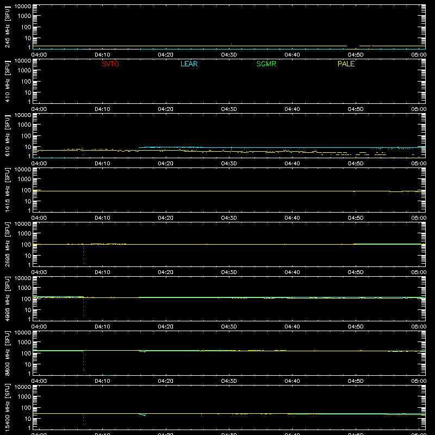435x435 pixels.
Task: Click the 10 y-axis value of the 8800 MHz panel
Action: pos(28,364)
